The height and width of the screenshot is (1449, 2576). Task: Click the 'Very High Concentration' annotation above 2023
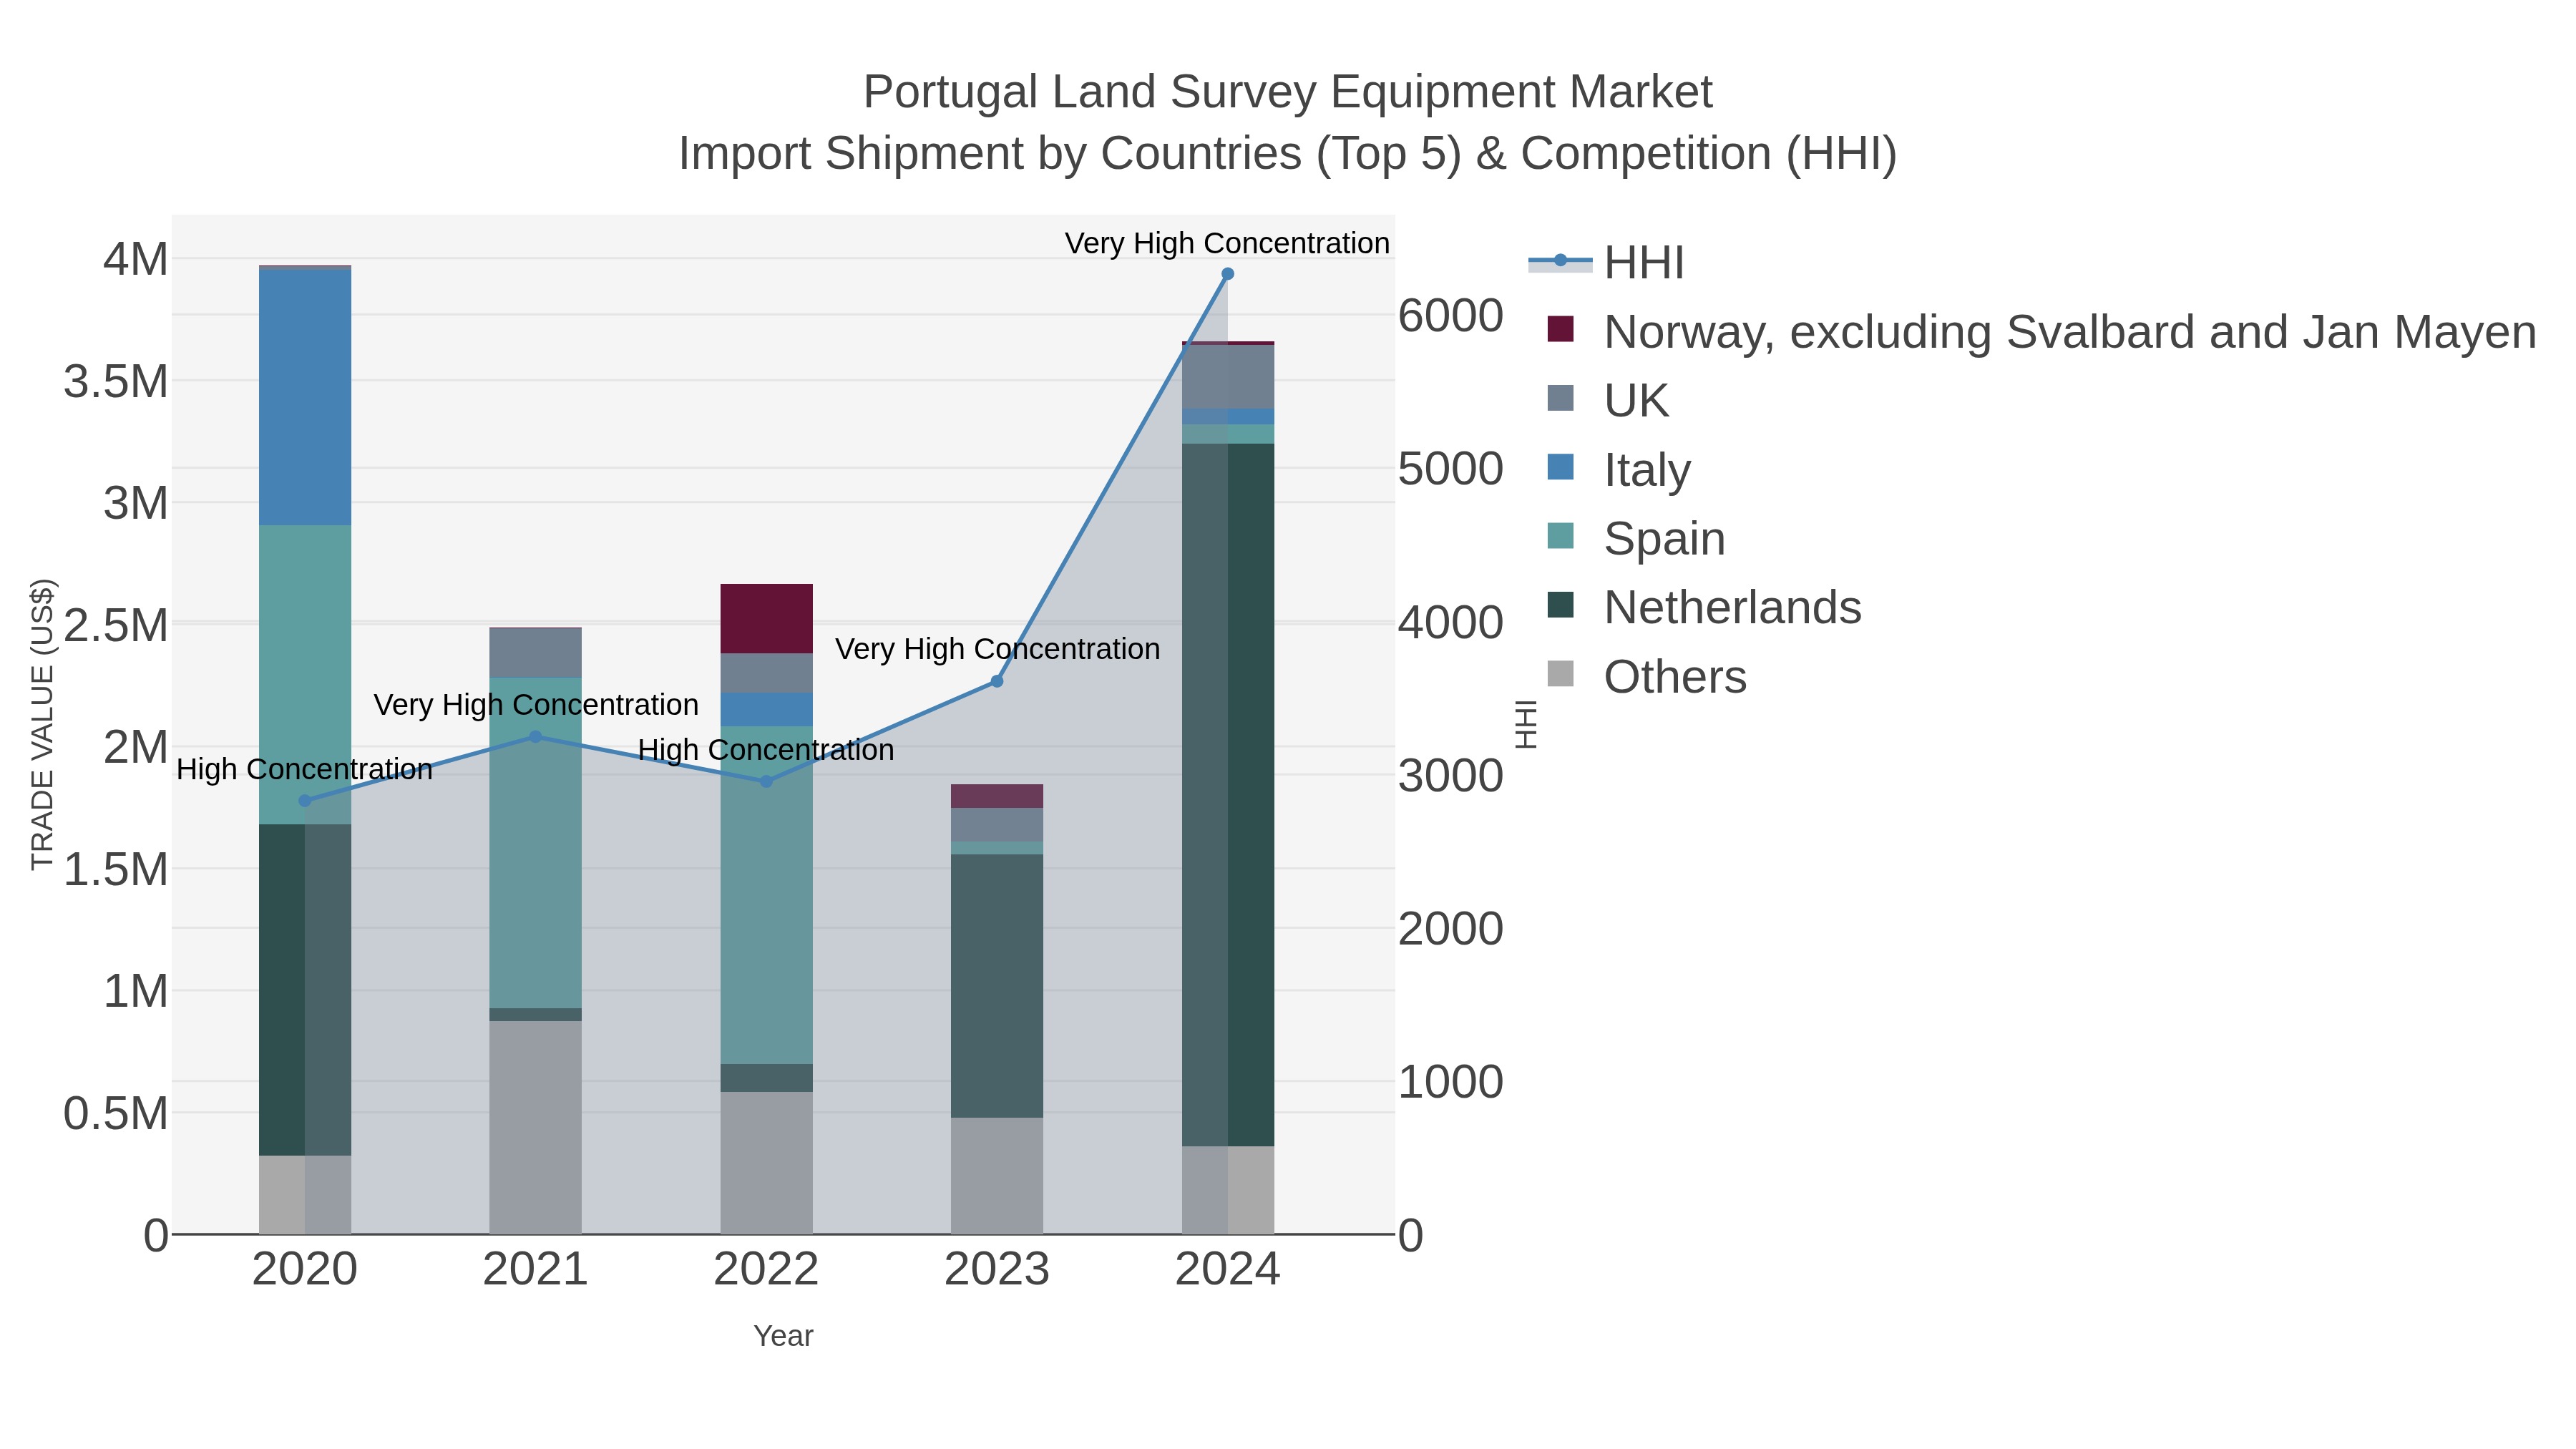998,649
